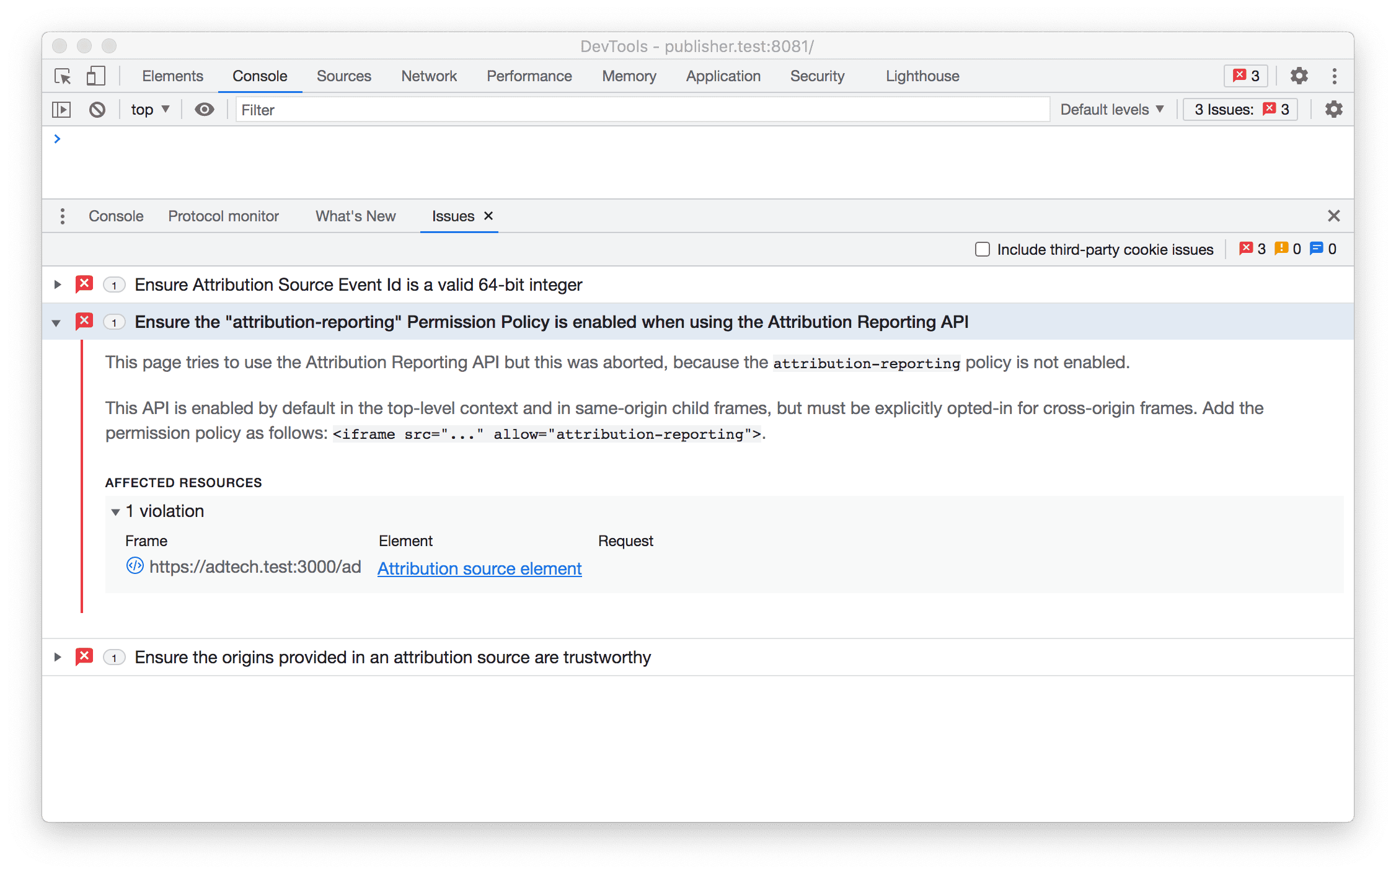
Task: Click the inspect element icon
Action: (x=63, y=76)
